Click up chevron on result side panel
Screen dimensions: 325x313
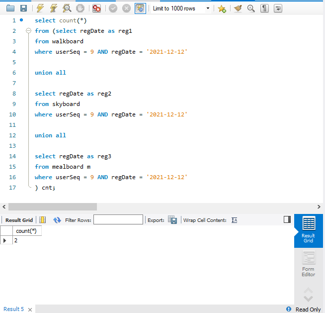(308, 290)
